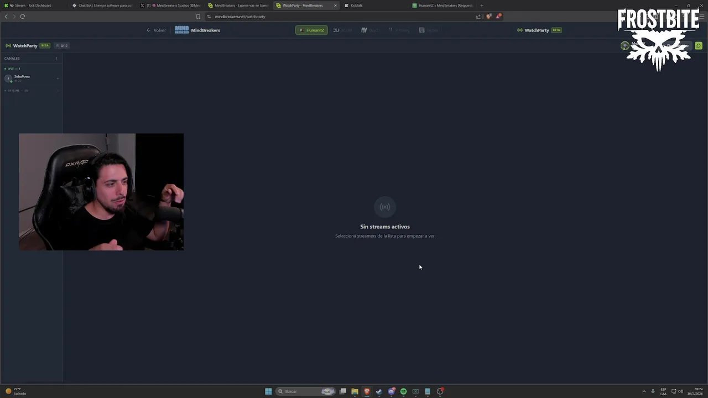
Task: Switch to MindBreakers - Experiencia en Gaming tab
Action: [238, 6]
